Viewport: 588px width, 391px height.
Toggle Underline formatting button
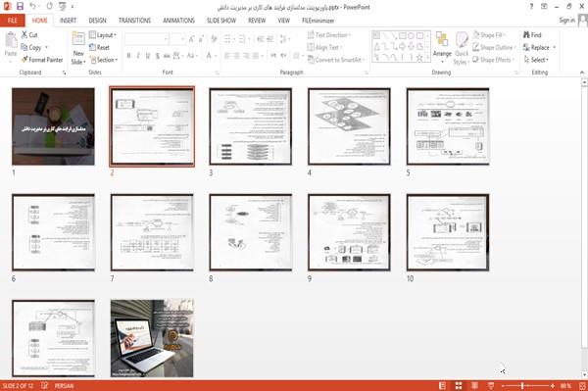point(148,56)
